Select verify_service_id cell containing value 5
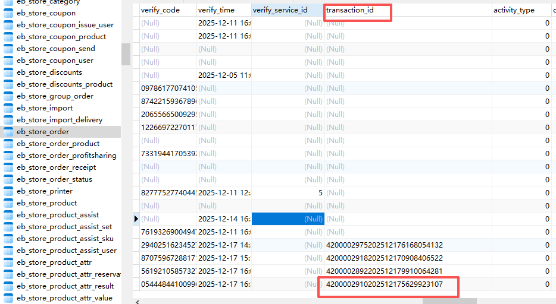The height and width of the screenshot is (304, 556). tap(288, 193)
